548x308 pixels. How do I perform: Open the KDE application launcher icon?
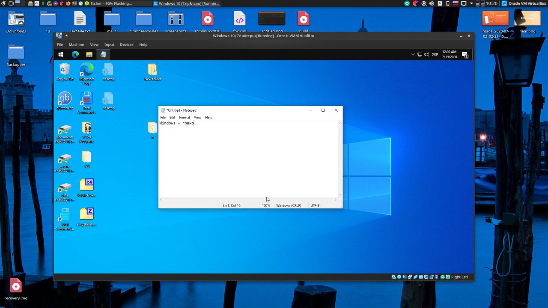(x=3, y=3)
